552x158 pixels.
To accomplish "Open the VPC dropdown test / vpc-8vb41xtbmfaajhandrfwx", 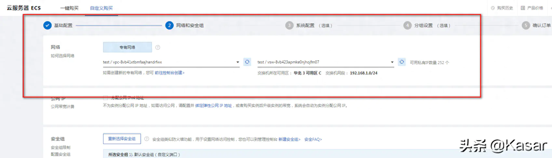I will 171,62.
